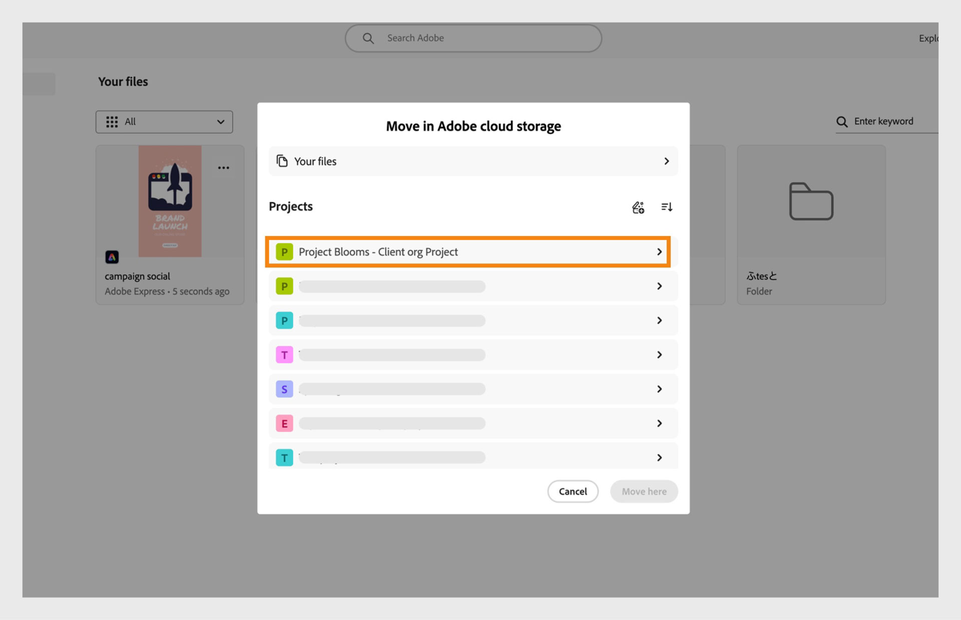Select the Explore menu item
The width and height of the screenshot is (961, 620).
(929, 37)
